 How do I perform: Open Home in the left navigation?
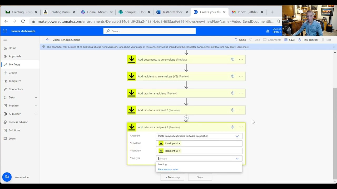20,48
